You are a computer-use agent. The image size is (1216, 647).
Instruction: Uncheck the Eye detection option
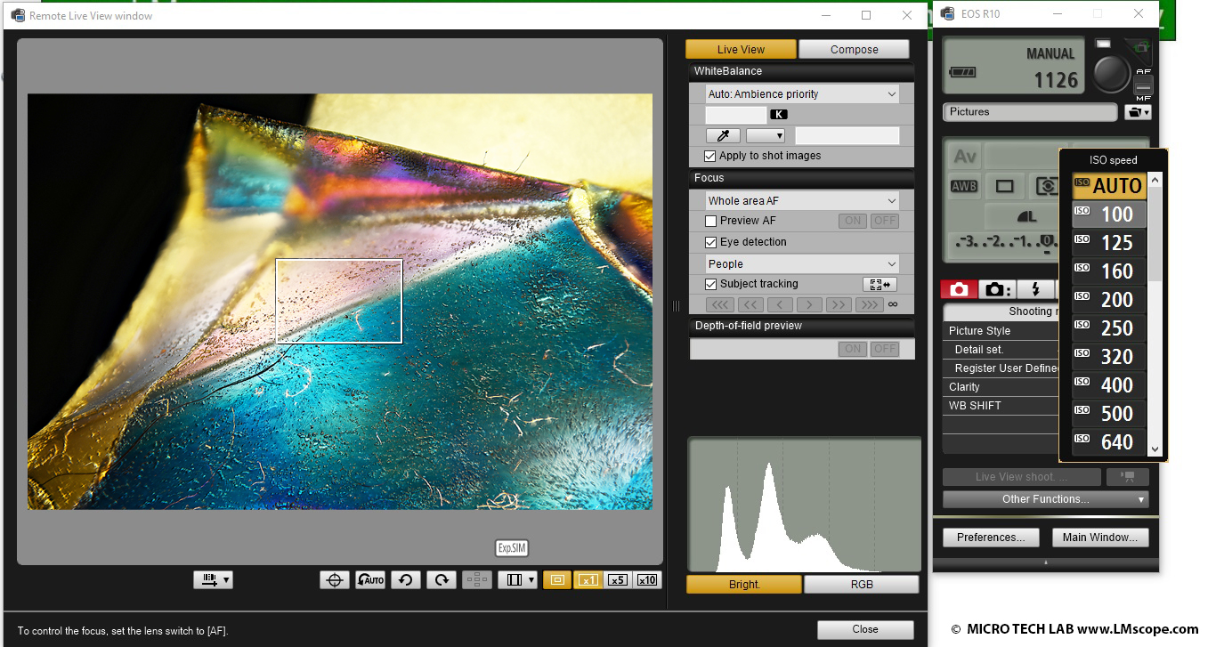click(x=710, y=242)
